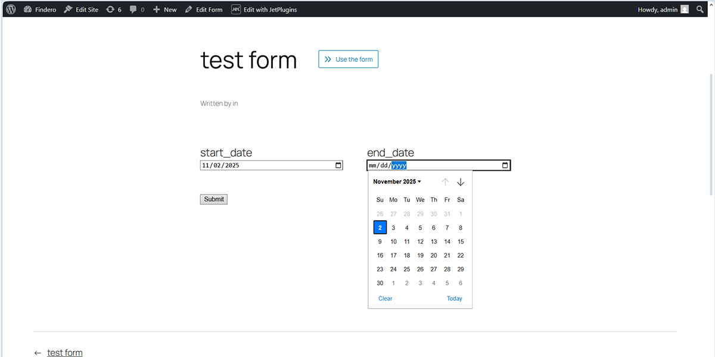Choose day 19 in the calendar

[x=420, y=255]
